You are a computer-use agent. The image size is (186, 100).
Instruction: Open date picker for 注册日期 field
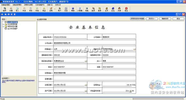pyautogui.click(x=86, y=85)
